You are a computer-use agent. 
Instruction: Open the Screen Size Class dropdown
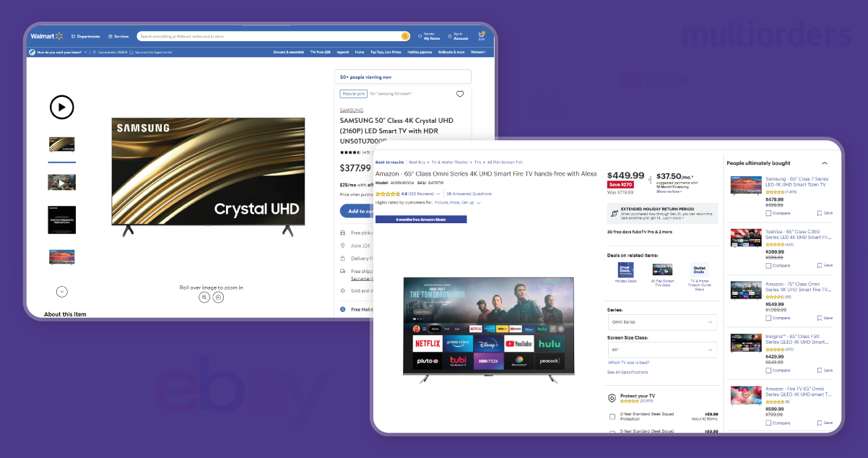[661, 350]
